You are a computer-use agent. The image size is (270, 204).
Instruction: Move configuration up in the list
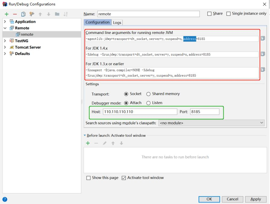pyautogui.click(x=40, y=14)
